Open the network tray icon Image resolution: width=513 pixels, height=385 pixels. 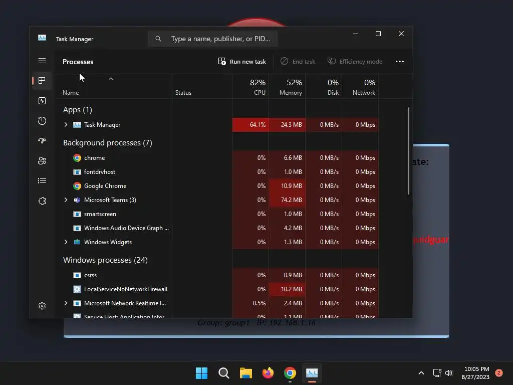pyautogui.click(x=437, y=373)
